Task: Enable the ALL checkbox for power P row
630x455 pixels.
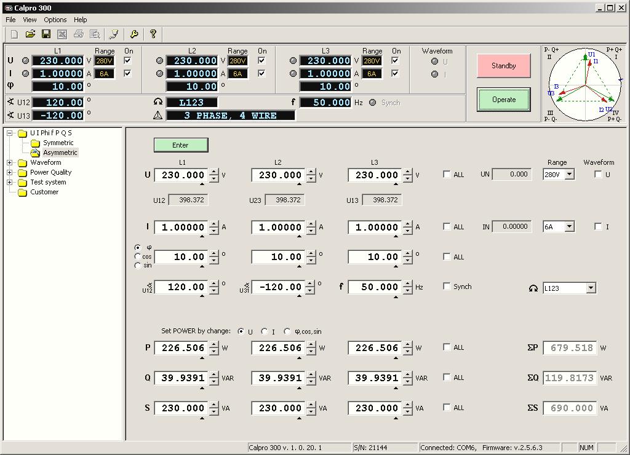Action: pyautogui.click(x=447, y=347)
